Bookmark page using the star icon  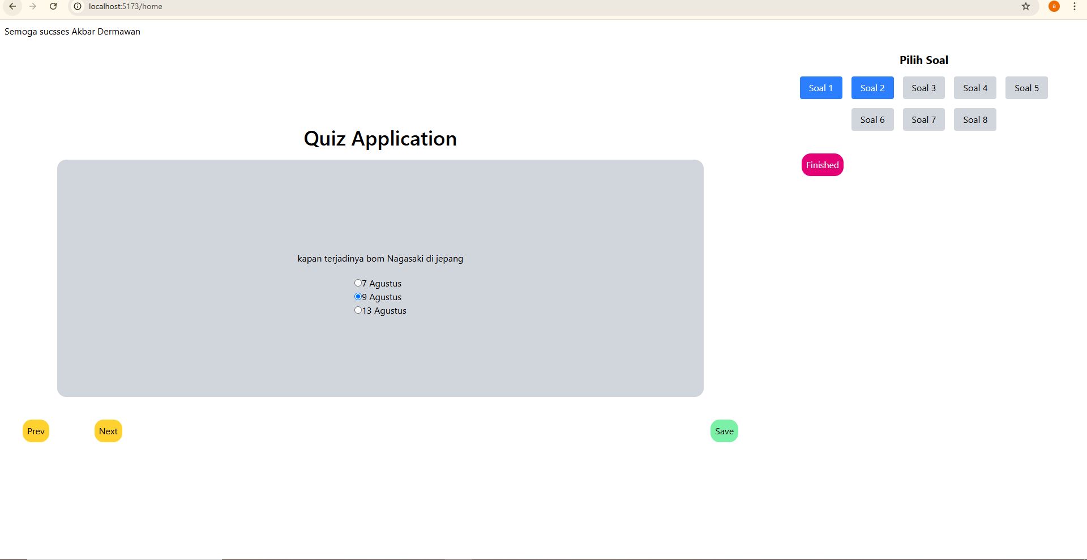(1026, 6)
